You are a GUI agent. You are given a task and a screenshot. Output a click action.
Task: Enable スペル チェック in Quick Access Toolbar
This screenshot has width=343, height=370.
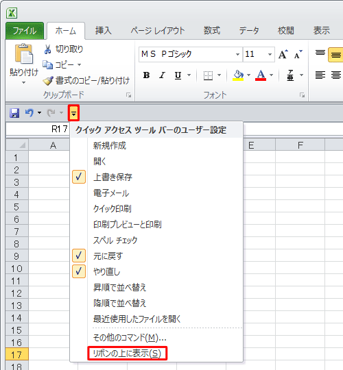coord(115,241)
